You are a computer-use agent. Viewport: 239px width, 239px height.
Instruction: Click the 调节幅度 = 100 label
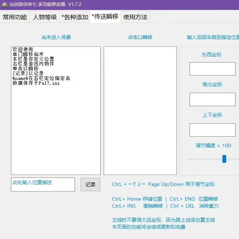213,145
